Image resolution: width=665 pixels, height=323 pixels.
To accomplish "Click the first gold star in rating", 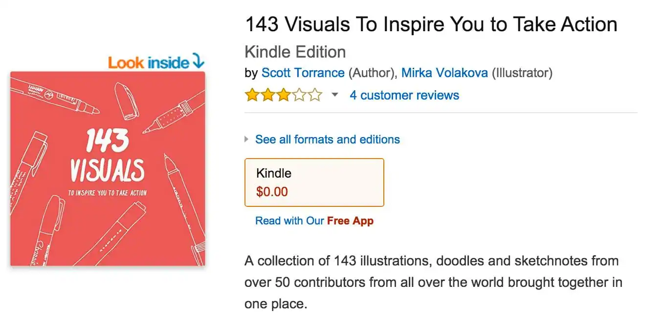I will [x=251, y=95].
